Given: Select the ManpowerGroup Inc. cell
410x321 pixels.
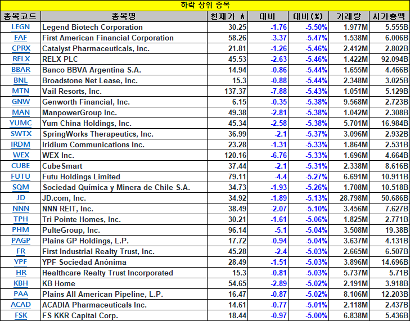Looking at the screenshot, I should pyautogui.click(x=124, y=112).
